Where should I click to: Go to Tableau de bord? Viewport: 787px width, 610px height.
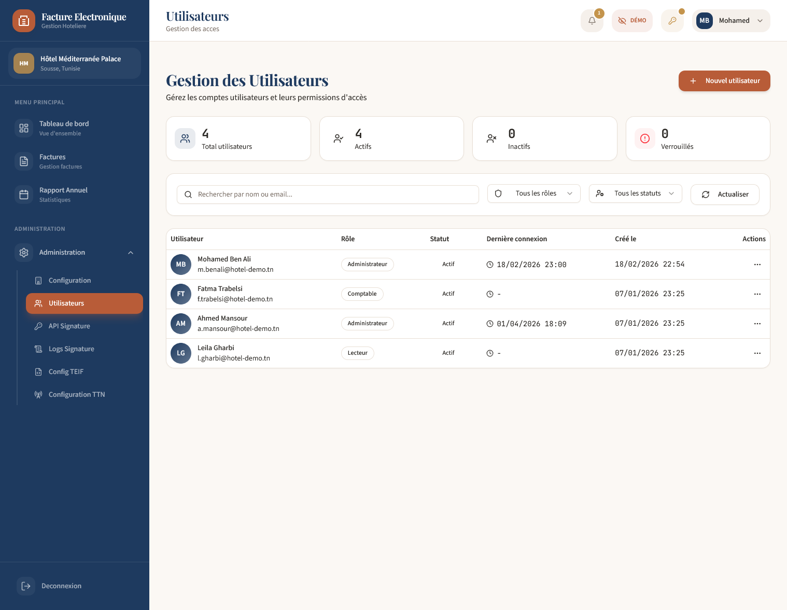pos(64,128)
